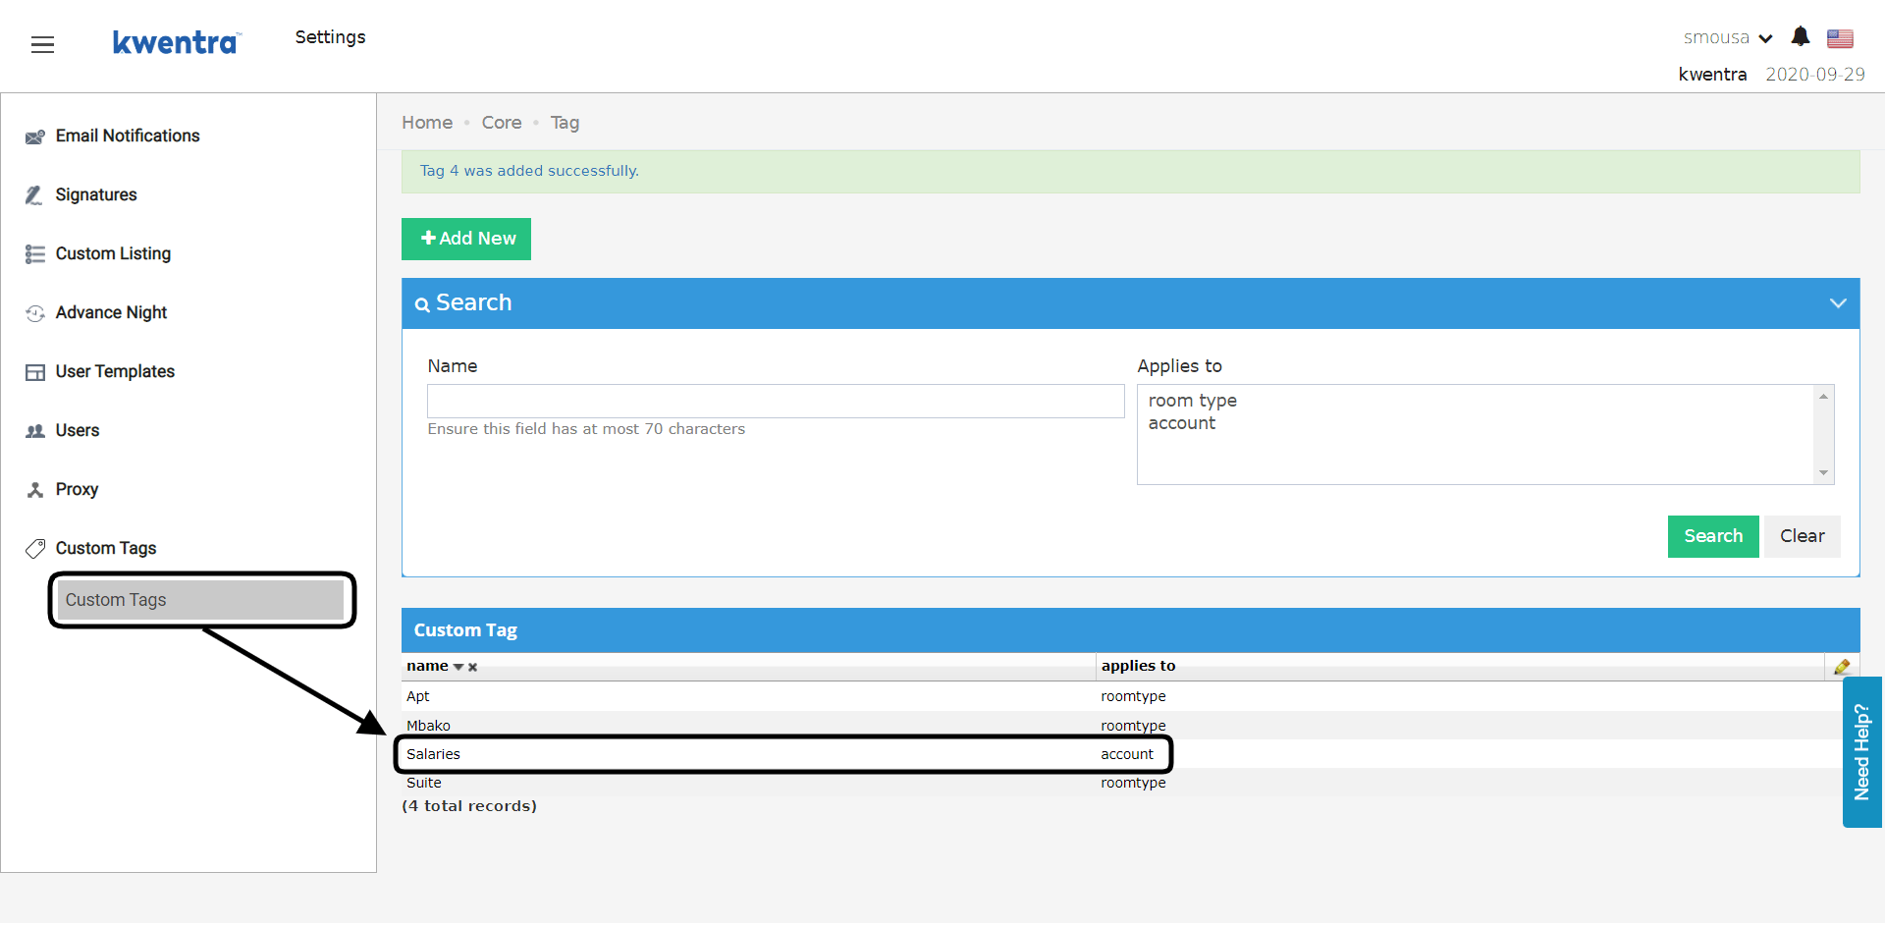
Task: Click the Add New button
Action: click(x=466, y=239)
